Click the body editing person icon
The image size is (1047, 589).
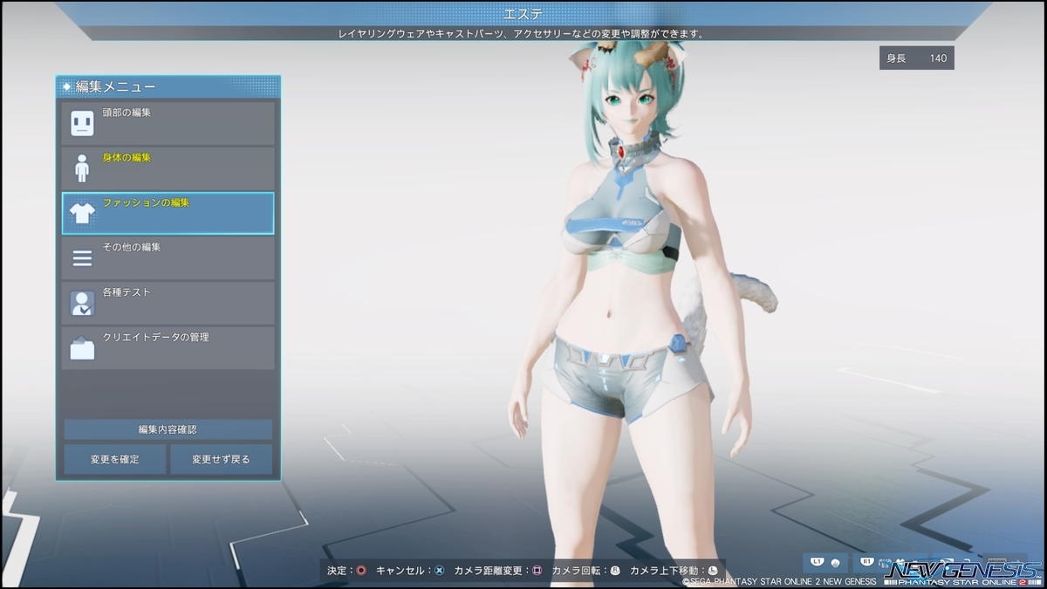pyautogui.click(x=82, y=168)
